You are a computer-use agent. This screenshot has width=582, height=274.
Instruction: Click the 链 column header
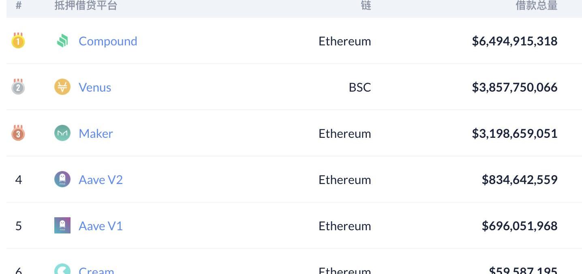point(366,5)
